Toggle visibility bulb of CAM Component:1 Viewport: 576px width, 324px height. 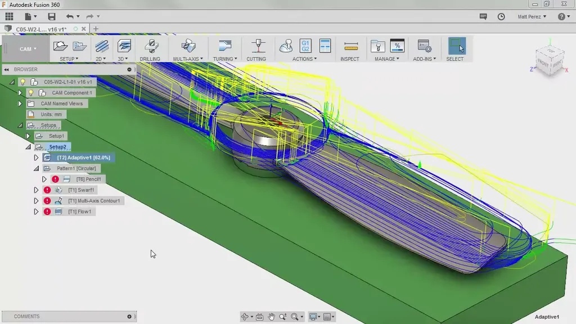click(31, 93)
